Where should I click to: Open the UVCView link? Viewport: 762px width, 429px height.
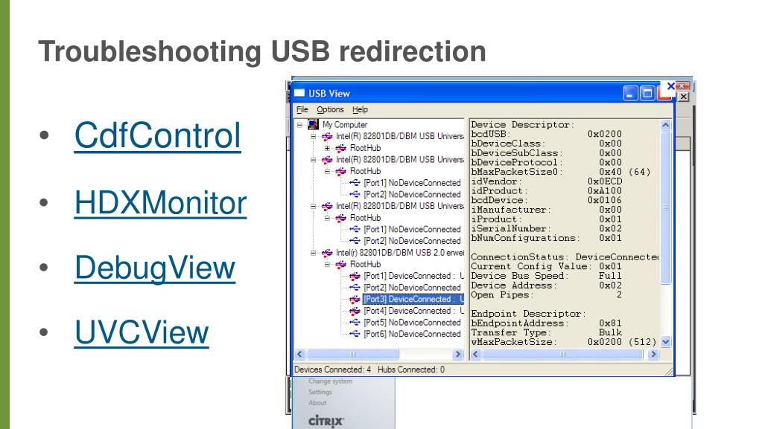(x=142, y=332)
